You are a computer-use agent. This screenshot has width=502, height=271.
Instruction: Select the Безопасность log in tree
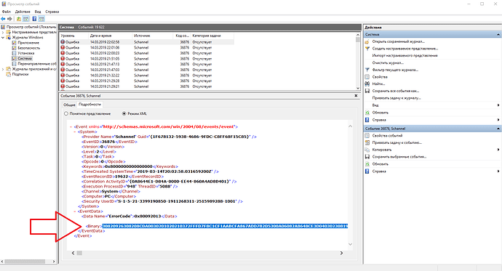(29, 48)
